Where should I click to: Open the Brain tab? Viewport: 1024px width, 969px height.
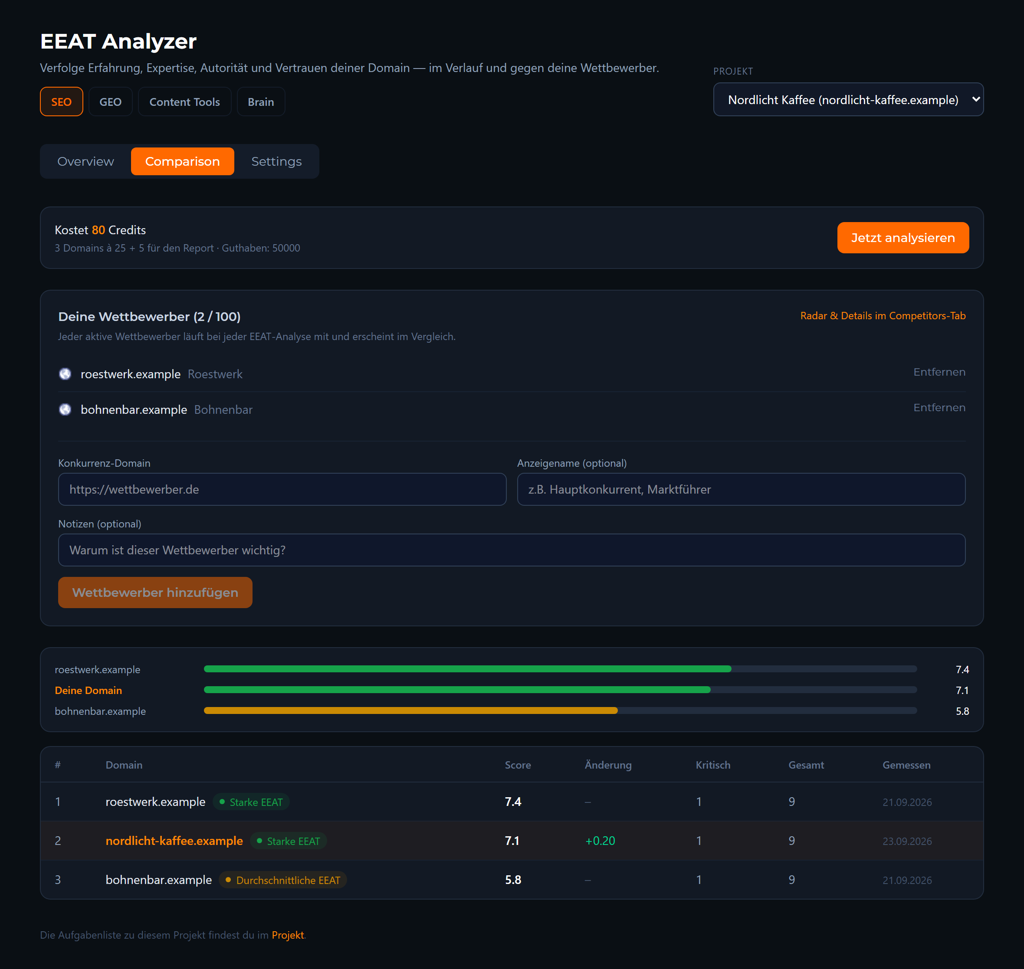click(261, 102)
